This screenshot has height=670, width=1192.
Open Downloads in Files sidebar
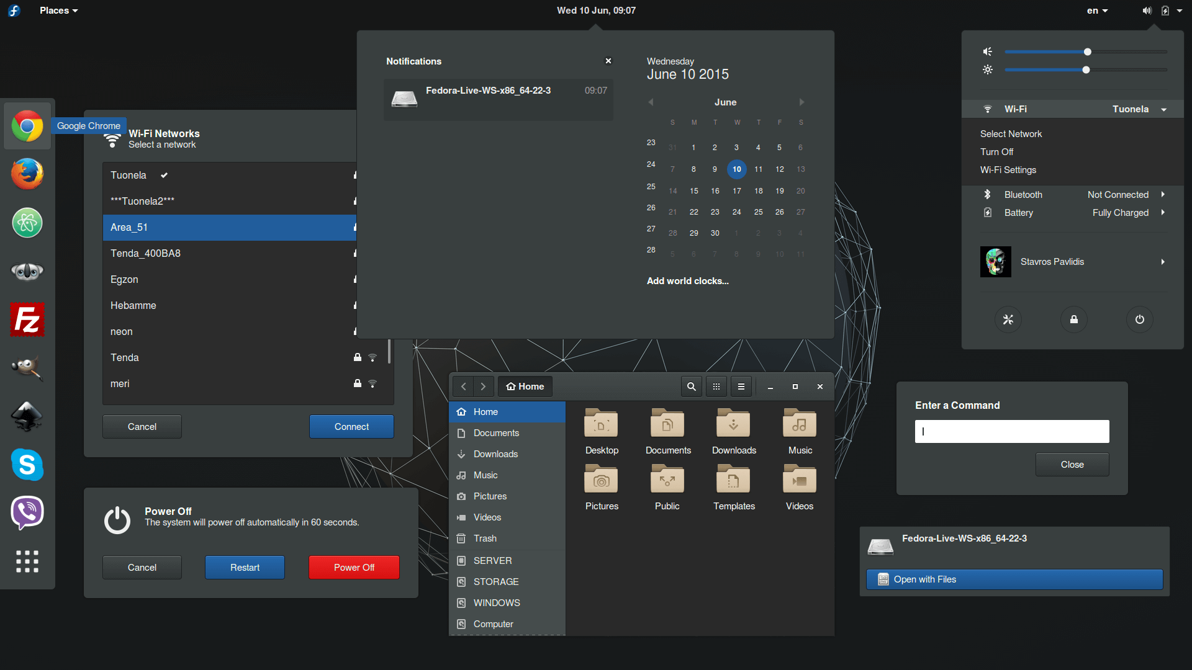[495, 454]
